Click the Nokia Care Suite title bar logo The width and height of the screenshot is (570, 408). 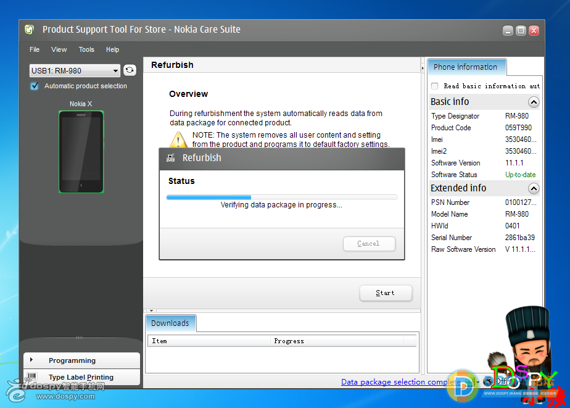[29, 30]
